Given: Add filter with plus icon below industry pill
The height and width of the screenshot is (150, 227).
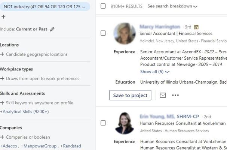Looking at the screenshot, I should pos(3,17).
